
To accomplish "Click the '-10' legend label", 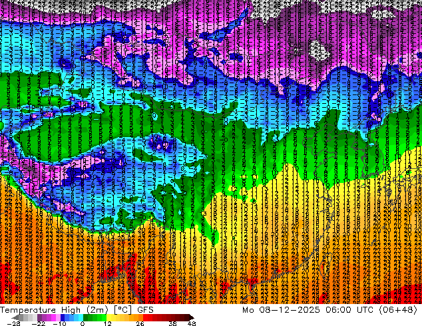I will tap(59, 323).
